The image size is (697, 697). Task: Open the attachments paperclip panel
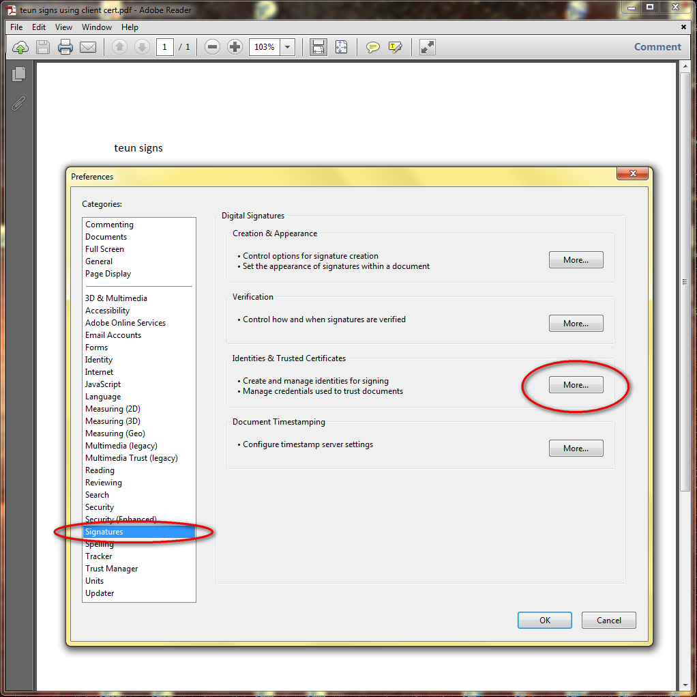coord(19,103)
